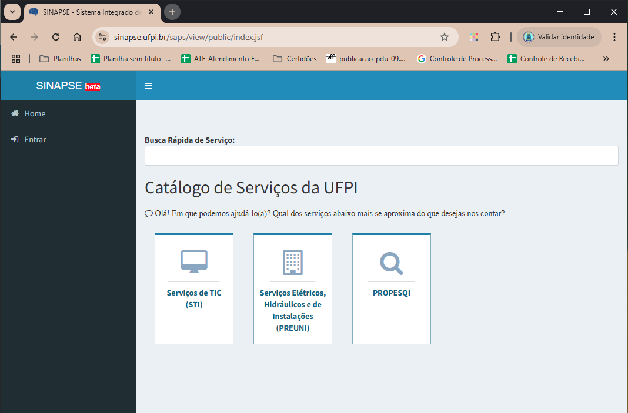The height and width of the screenshot is (413, 628).
Task: Select the SINAPSE - Sistema Integrado tab
Action: [92, 12]
